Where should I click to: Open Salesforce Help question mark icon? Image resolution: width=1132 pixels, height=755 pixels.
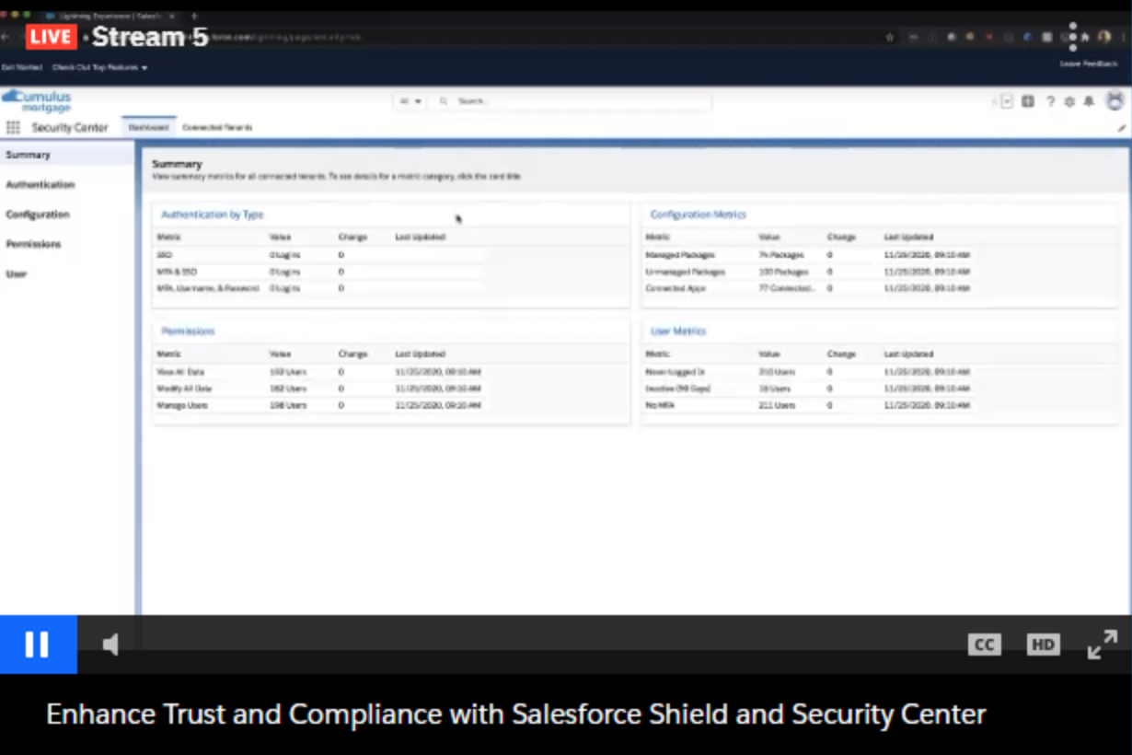click(x=1050, y=101)
